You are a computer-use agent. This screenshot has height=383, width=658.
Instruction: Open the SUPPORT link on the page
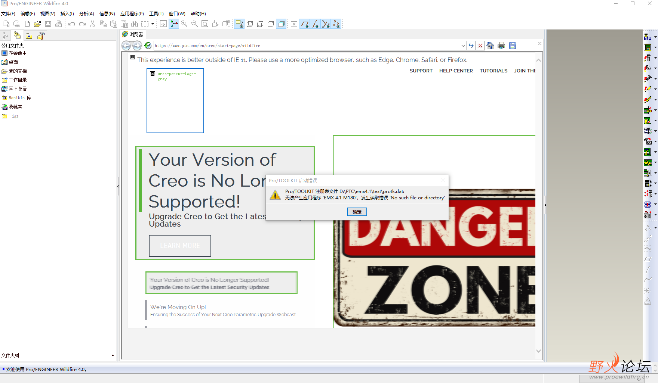coord(421,71)
